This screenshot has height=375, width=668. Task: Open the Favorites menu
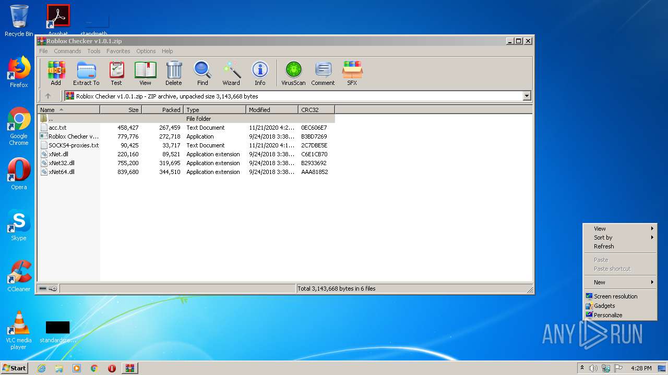118,51
